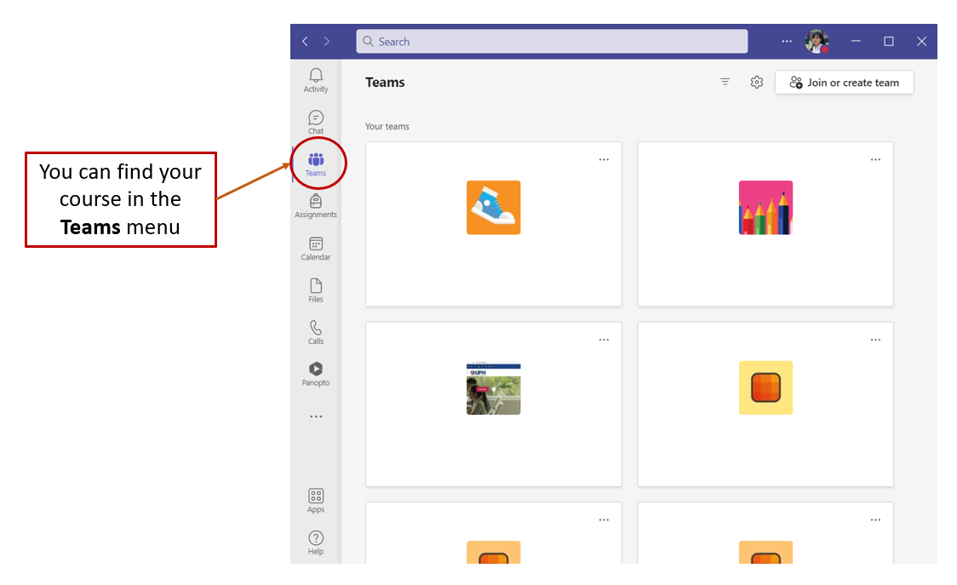
Task: Open Settings and more in title bar
Action: 787,42
